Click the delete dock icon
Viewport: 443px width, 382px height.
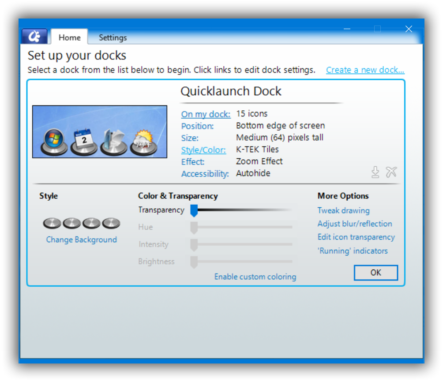click(391, 172)
